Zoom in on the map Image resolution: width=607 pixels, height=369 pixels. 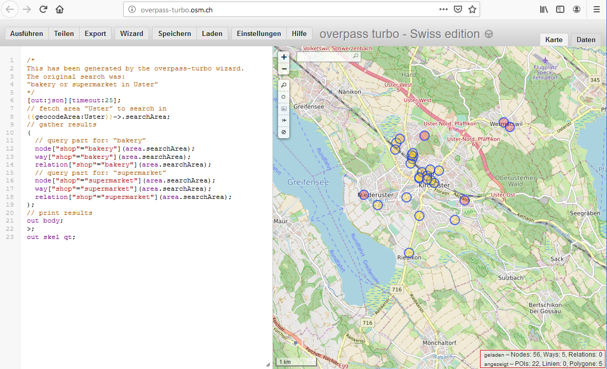284,57
